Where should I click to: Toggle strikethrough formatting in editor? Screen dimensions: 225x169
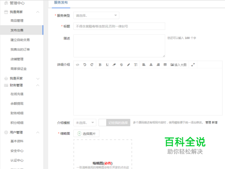[121, 65]
